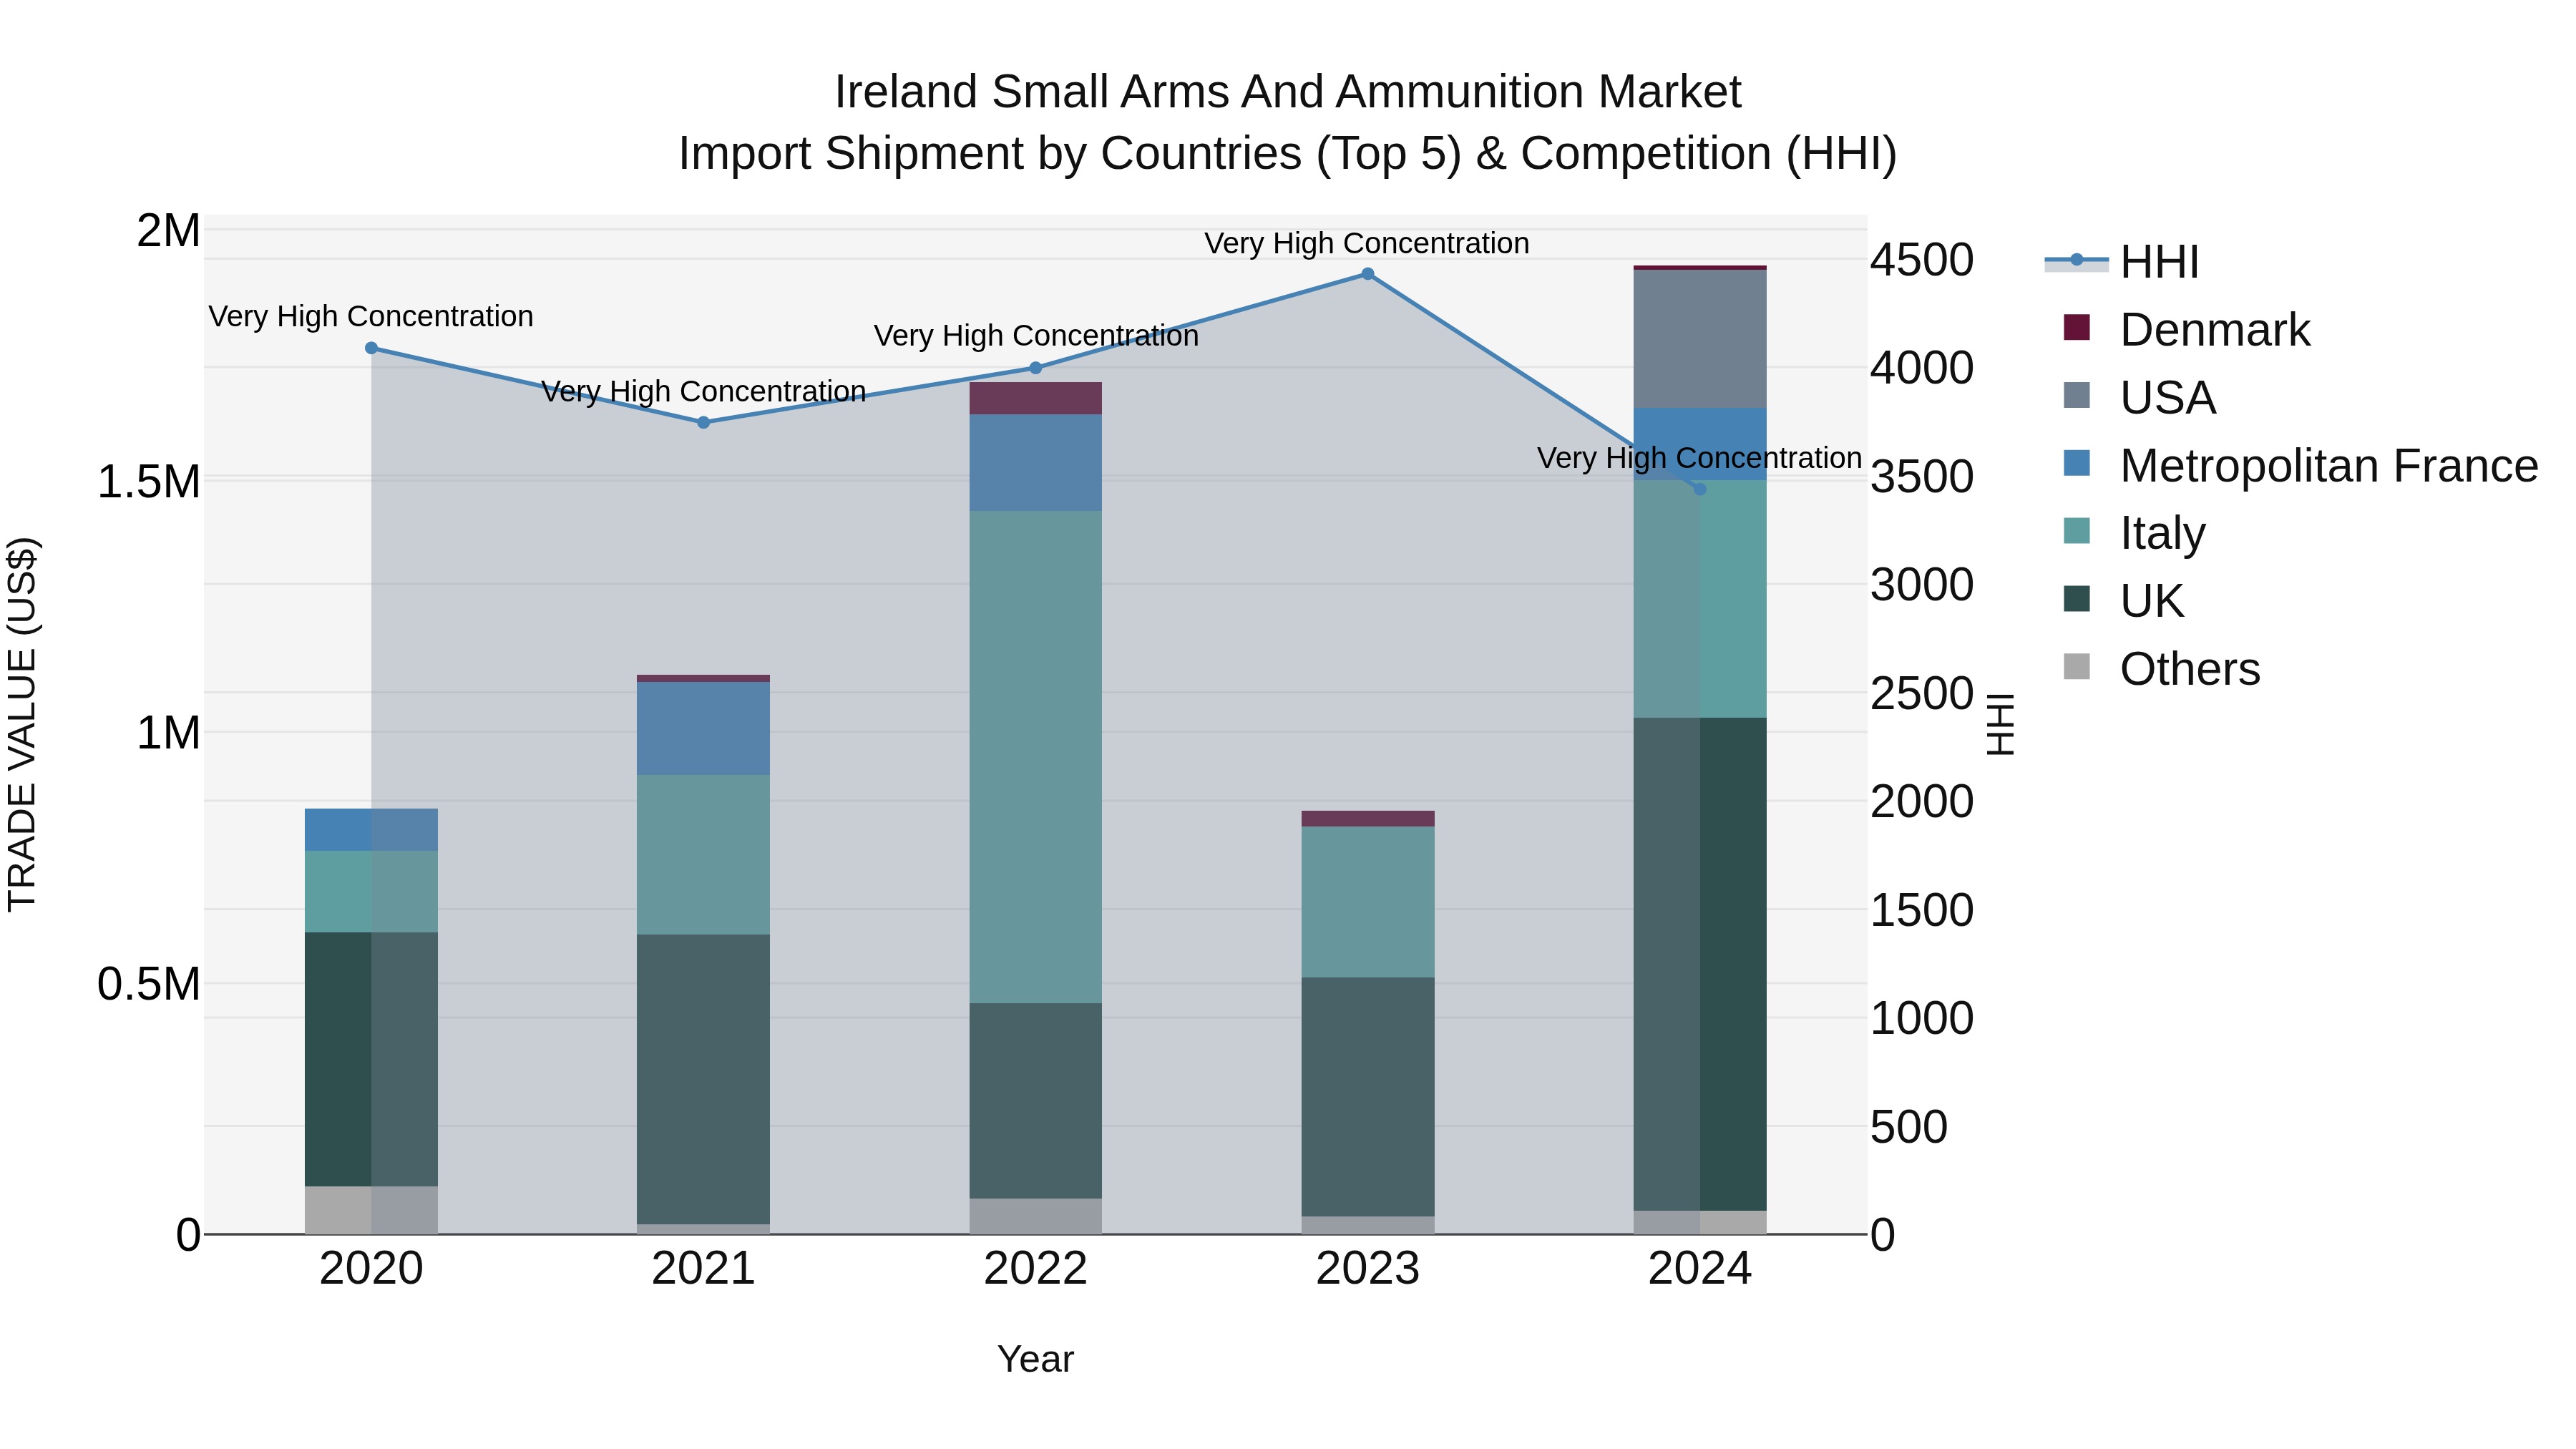Click the 'Year' axis title

coord(1036,1359)
